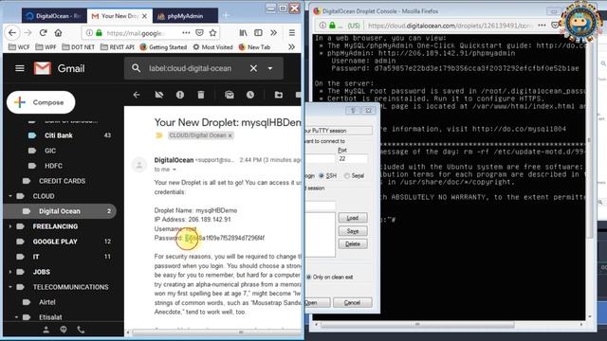Open Hangouts contacts person icon

46,330
